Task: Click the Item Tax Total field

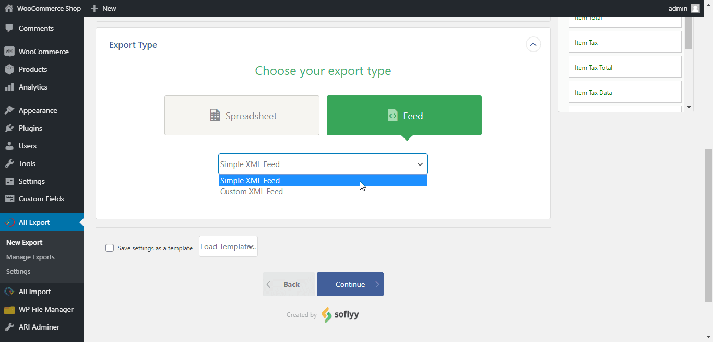Action: 625,67
